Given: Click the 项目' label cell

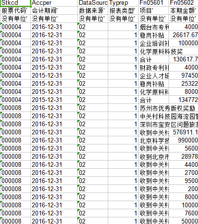Looking at the screenshot, I should tap(154, 10).
